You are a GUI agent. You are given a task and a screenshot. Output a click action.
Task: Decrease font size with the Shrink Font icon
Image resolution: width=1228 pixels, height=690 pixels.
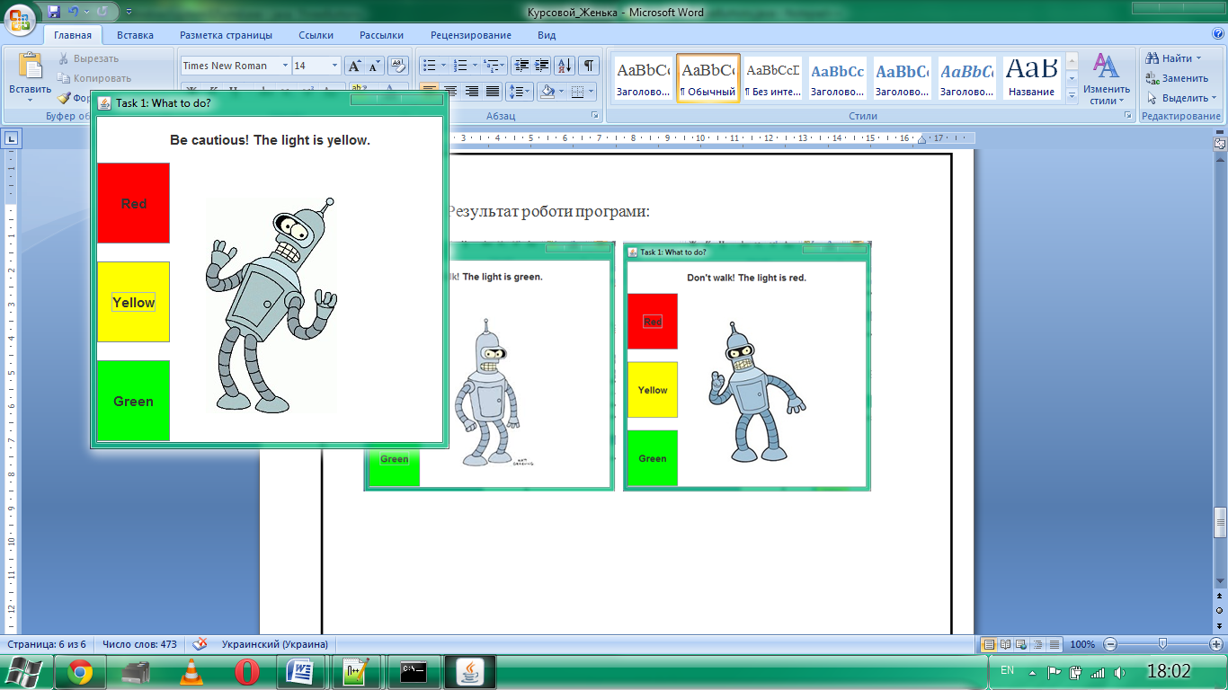click(x=374, y=66)
